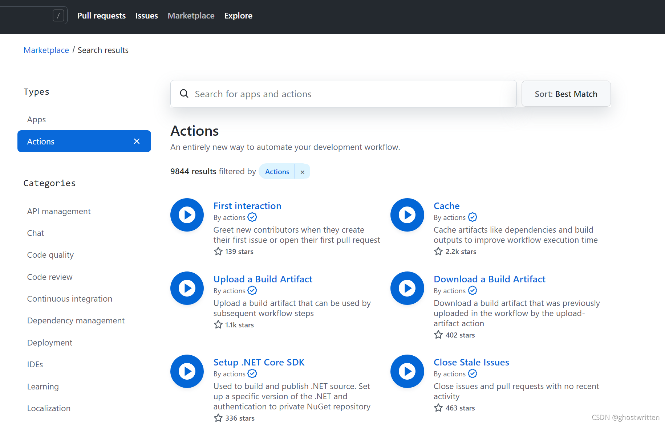Click '2.2k stars' text
The width and height of the screenshot is (665, 425).
click(x=461, y=252)
